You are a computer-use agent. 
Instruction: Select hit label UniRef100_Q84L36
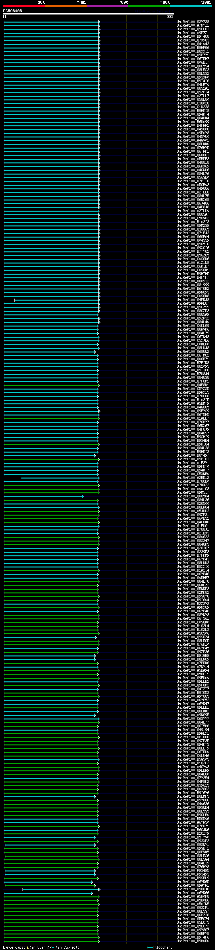coord(192,500)
